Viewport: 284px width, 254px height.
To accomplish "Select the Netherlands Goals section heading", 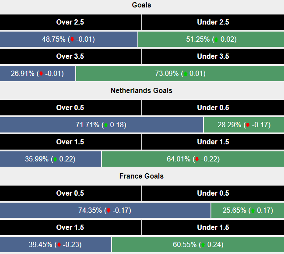I will click(x=141, y=91).
